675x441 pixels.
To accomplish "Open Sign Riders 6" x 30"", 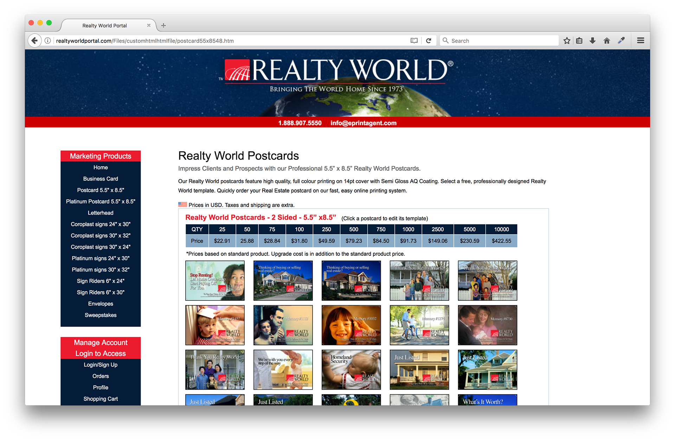I will (x=101, y=292).
